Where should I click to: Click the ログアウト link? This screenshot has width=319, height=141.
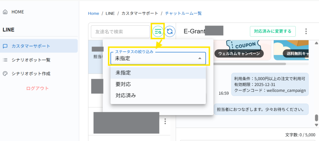tap(37, 88)
